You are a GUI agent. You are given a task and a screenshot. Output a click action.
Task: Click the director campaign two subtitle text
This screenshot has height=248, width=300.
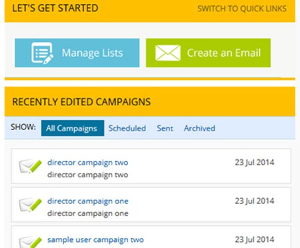coord(87,175)
